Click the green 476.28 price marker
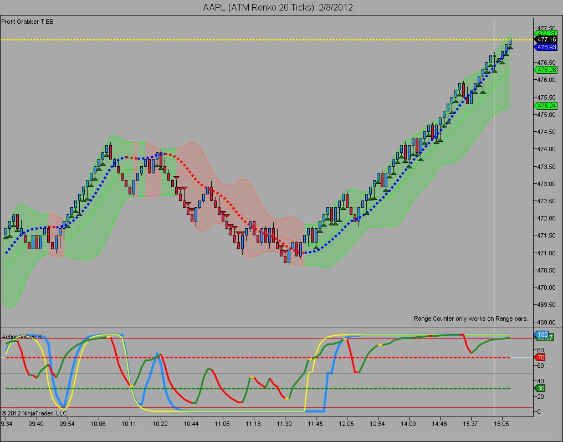 coord(546,70)
